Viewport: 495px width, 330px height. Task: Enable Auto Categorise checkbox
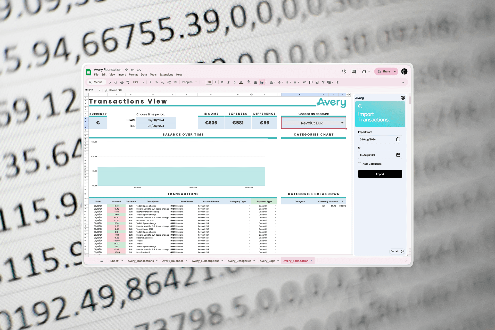(359, 164)
